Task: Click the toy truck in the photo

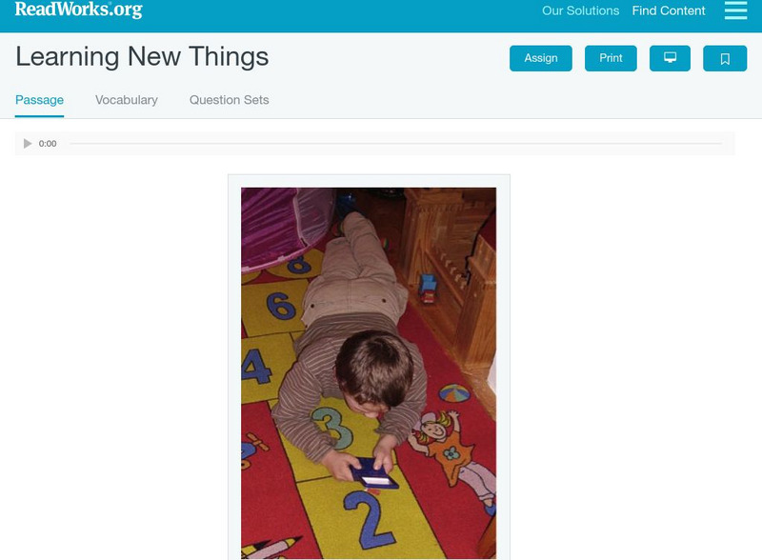Action: tap(428, 289)
